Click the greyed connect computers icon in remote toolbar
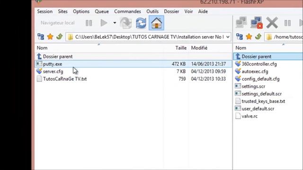Viewport: 303px width, 170px height. point(241,23)
